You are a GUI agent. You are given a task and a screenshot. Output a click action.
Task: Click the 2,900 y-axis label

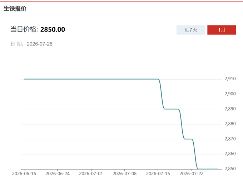[x=230, y=94]
